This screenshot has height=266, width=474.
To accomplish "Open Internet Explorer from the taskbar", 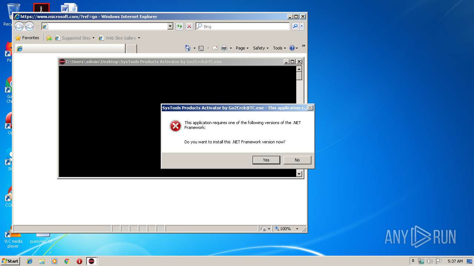I will (x=30, y=261).
